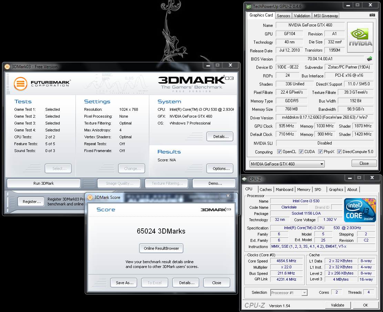Select the Graphics Card tab in GPU-Z

pyautogui.click(x=261, y=15)
